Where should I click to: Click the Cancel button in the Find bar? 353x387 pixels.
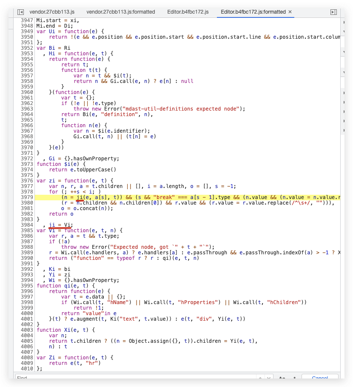320,378
